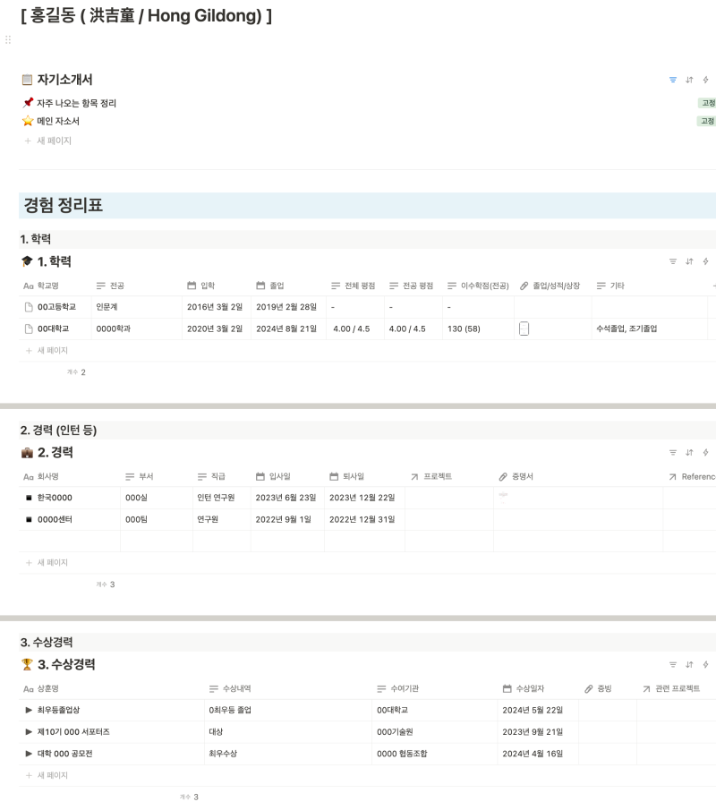This screenshot has height=802, width=716.
Task: Add new page under 자기소개서 list
Action: (48, 141)
